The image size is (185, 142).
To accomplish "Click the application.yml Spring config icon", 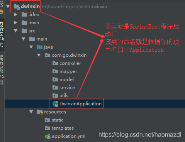I will [x=48, y=137].
